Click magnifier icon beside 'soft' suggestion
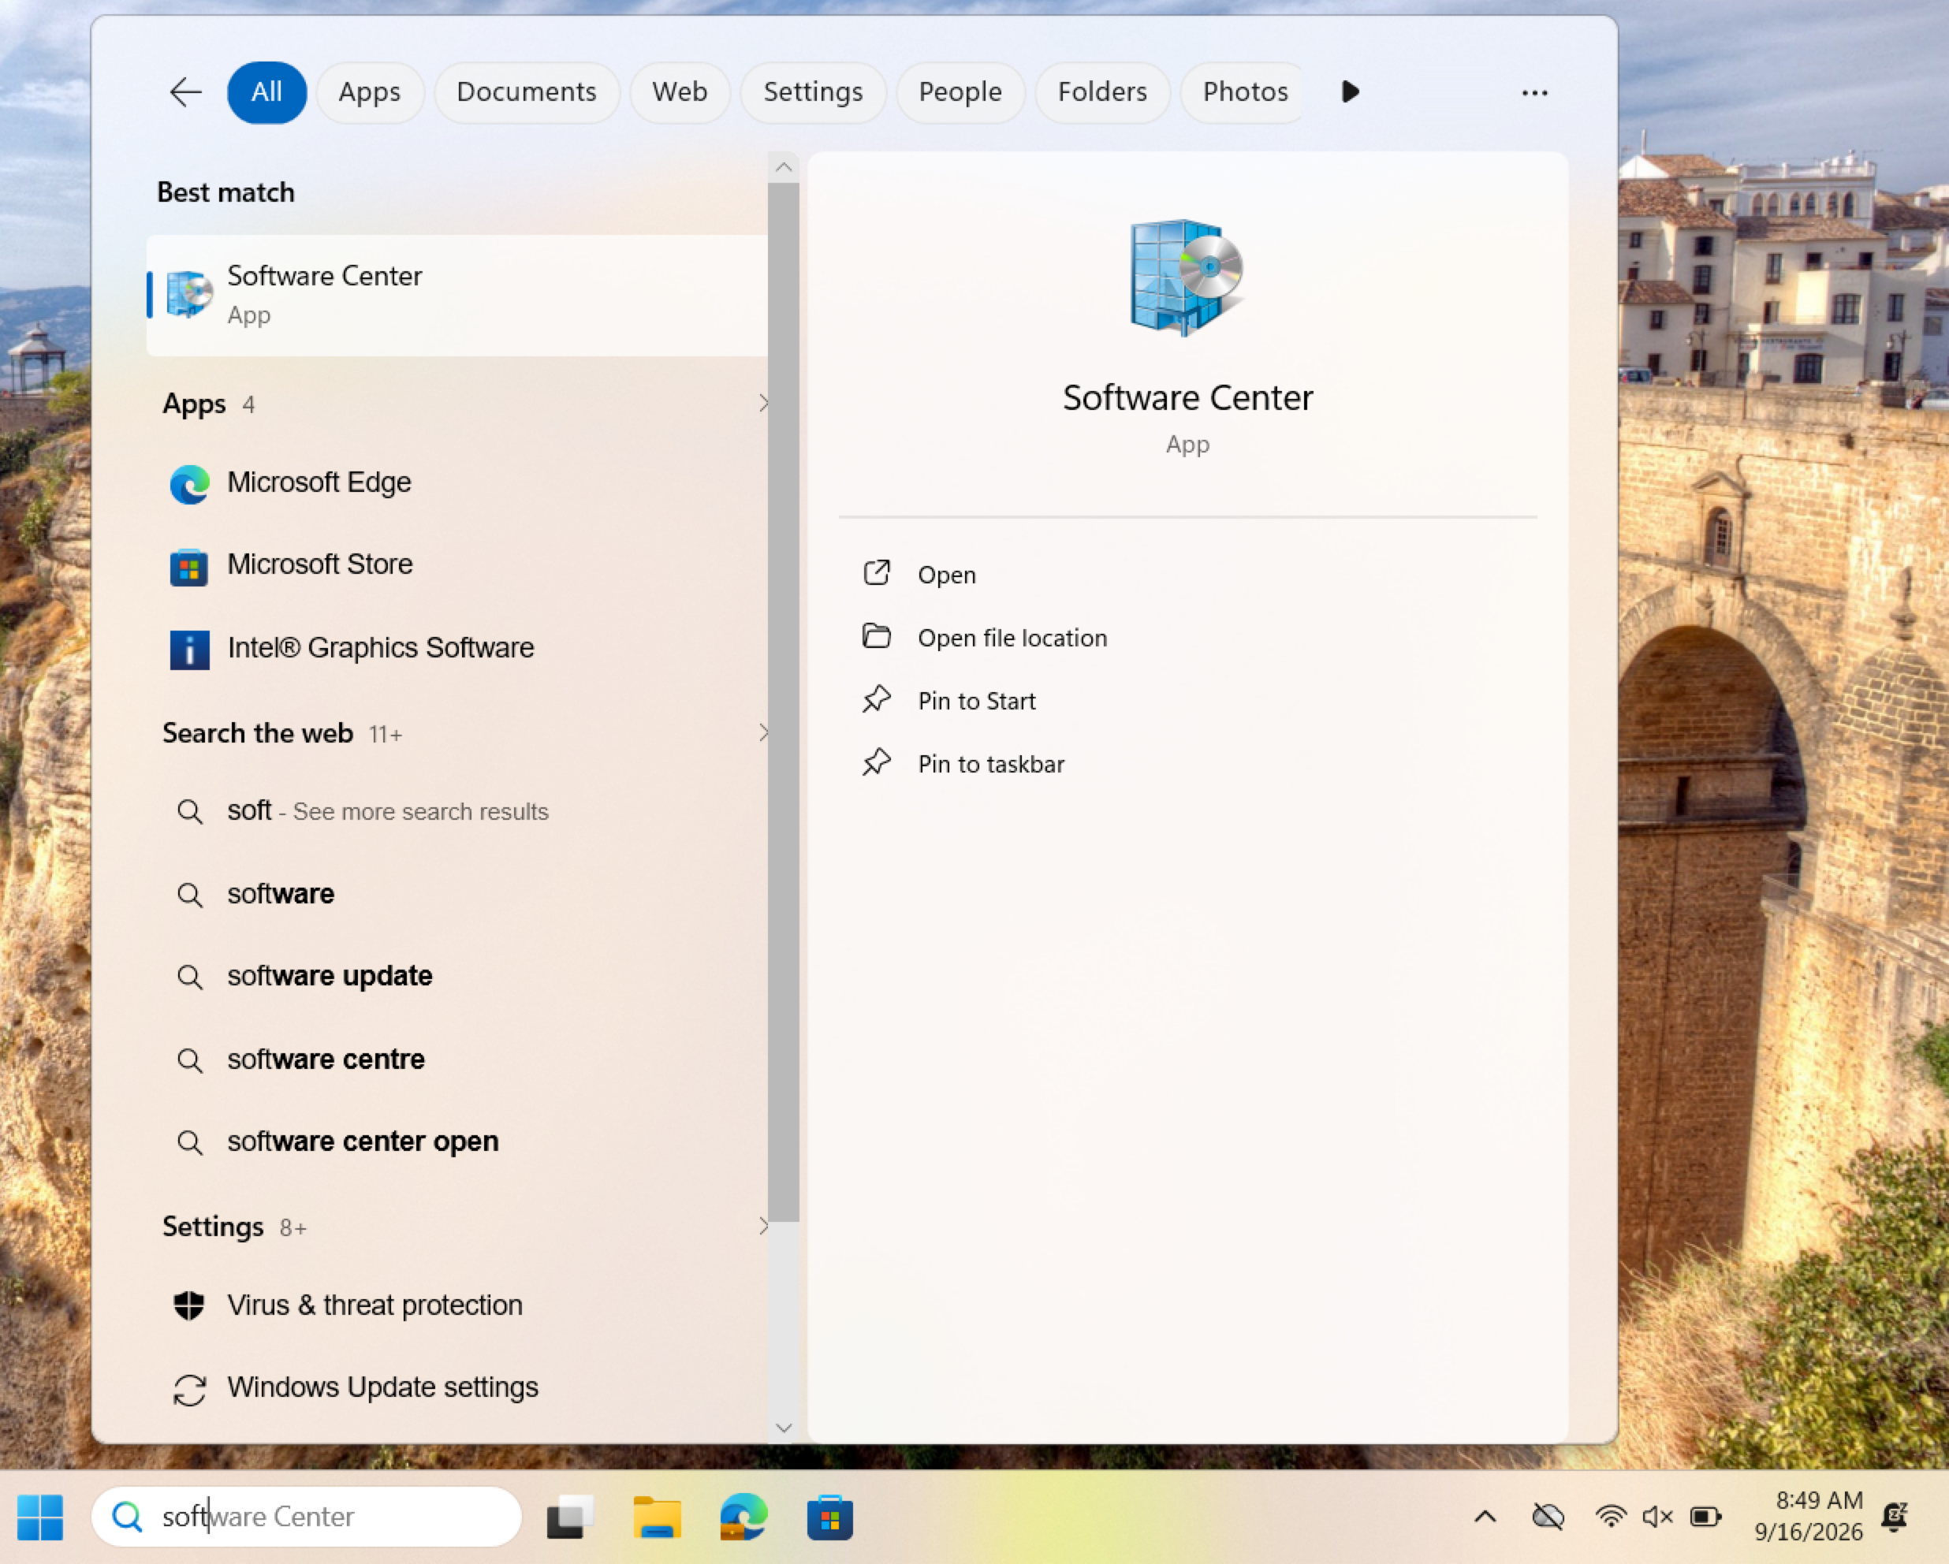The height and width of the screenshot is (1564, 1949). point(190,812)
